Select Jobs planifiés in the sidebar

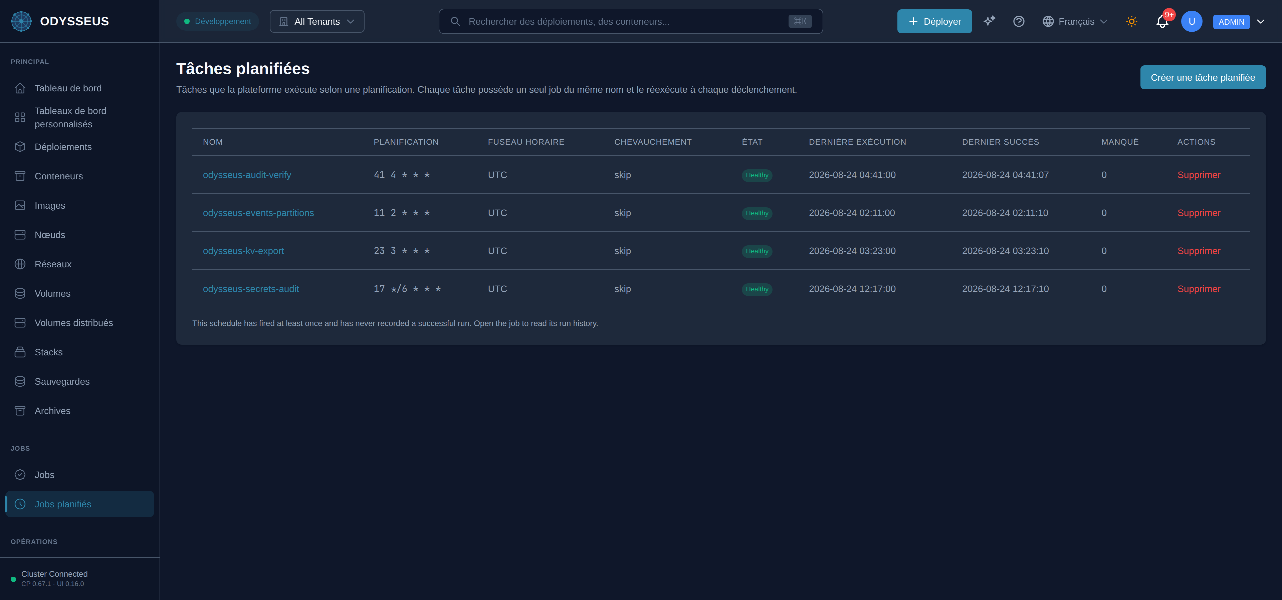coord(80,504)
